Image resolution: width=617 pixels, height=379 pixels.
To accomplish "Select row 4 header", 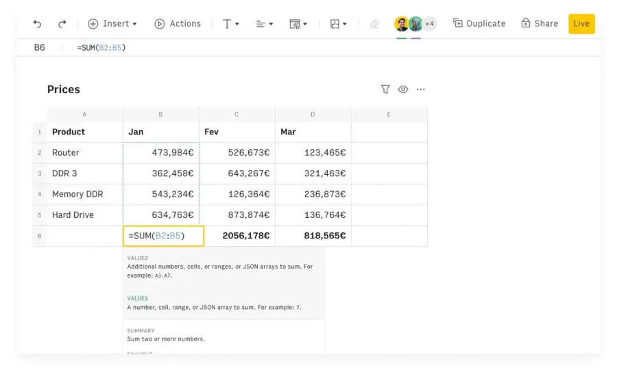I will [x=39, y=195].
